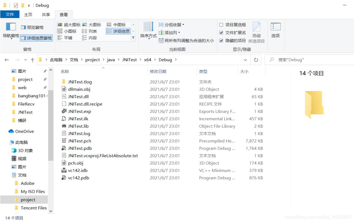Click the JNITest.tlog folder icon
Screen dimensions: 354x222
pos(64,82)
